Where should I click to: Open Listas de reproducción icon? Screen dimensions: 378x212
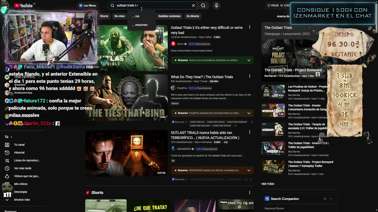point(7,160)
